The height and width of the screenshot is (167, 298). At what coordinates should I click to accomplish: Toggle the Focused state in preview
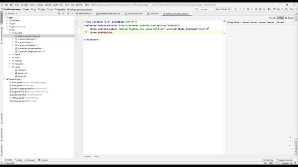pos(253,22)
